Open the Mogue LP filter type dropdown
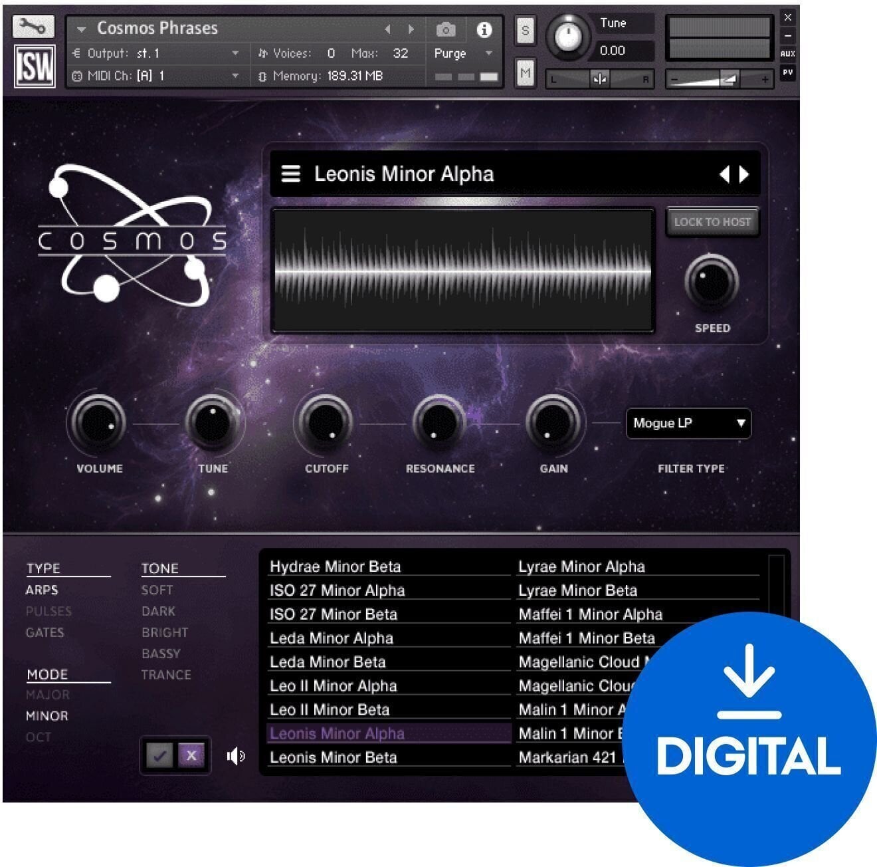 click(688, 424)
